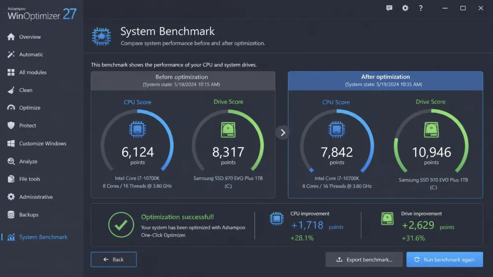
Task: Click the Drive improvement disk icon
Action: click(387, 218)
